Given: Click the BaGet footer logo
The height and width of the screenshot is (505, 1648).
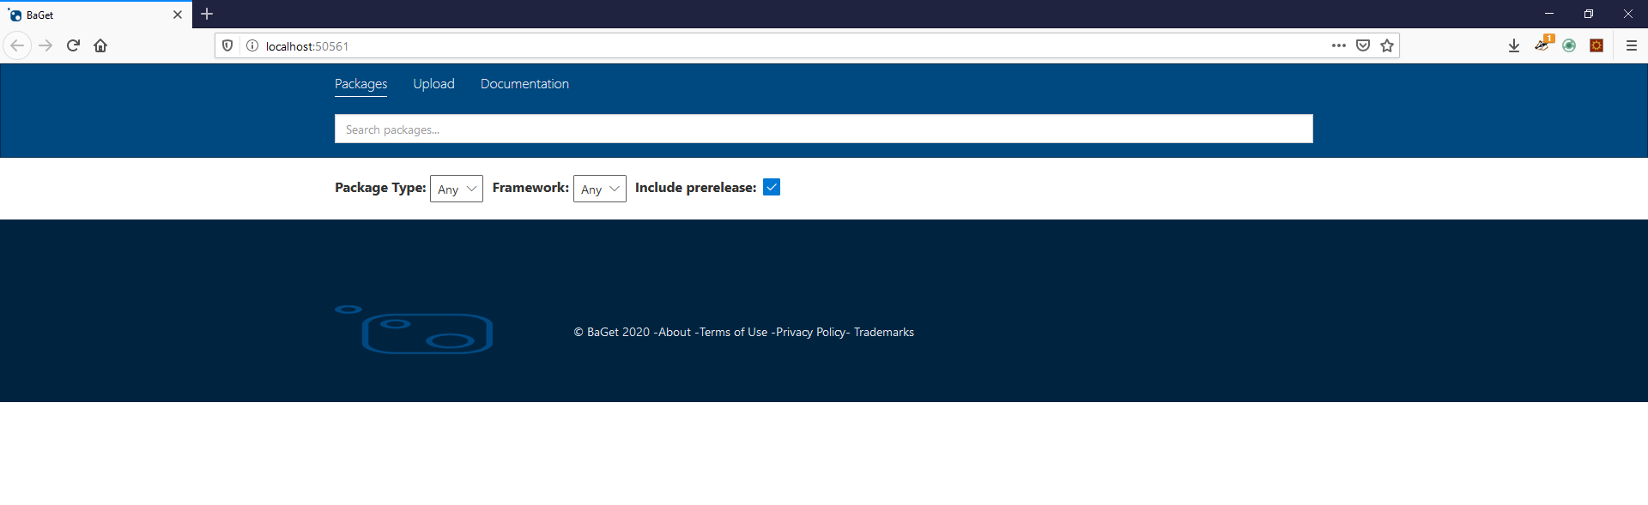Looking at the screenshot, I should tap(414, 328).
